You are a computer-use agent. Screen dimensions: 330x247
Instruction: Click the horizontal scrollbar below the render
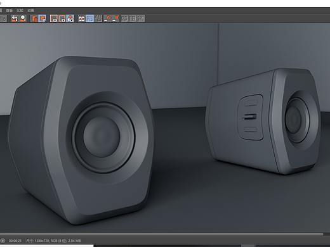pyautogui.click(x=162, y=234)
